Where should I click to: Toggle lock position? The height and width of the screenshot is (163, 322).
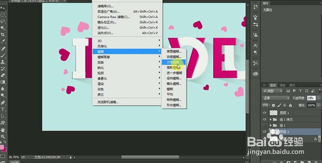pos(285,105)
